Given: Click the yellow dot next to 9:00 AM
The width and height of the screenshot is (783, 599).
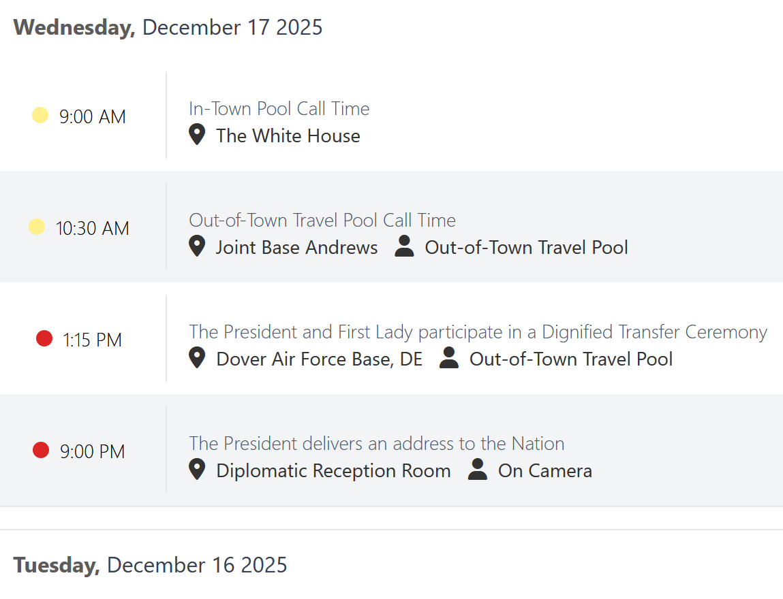Looking at the screenshot, I should click(40, 116).
